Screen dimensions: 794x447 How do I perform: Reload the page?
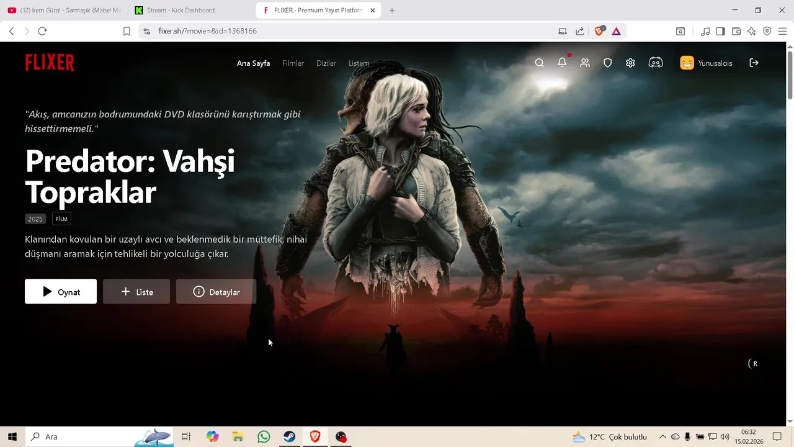tap(42, 31)
